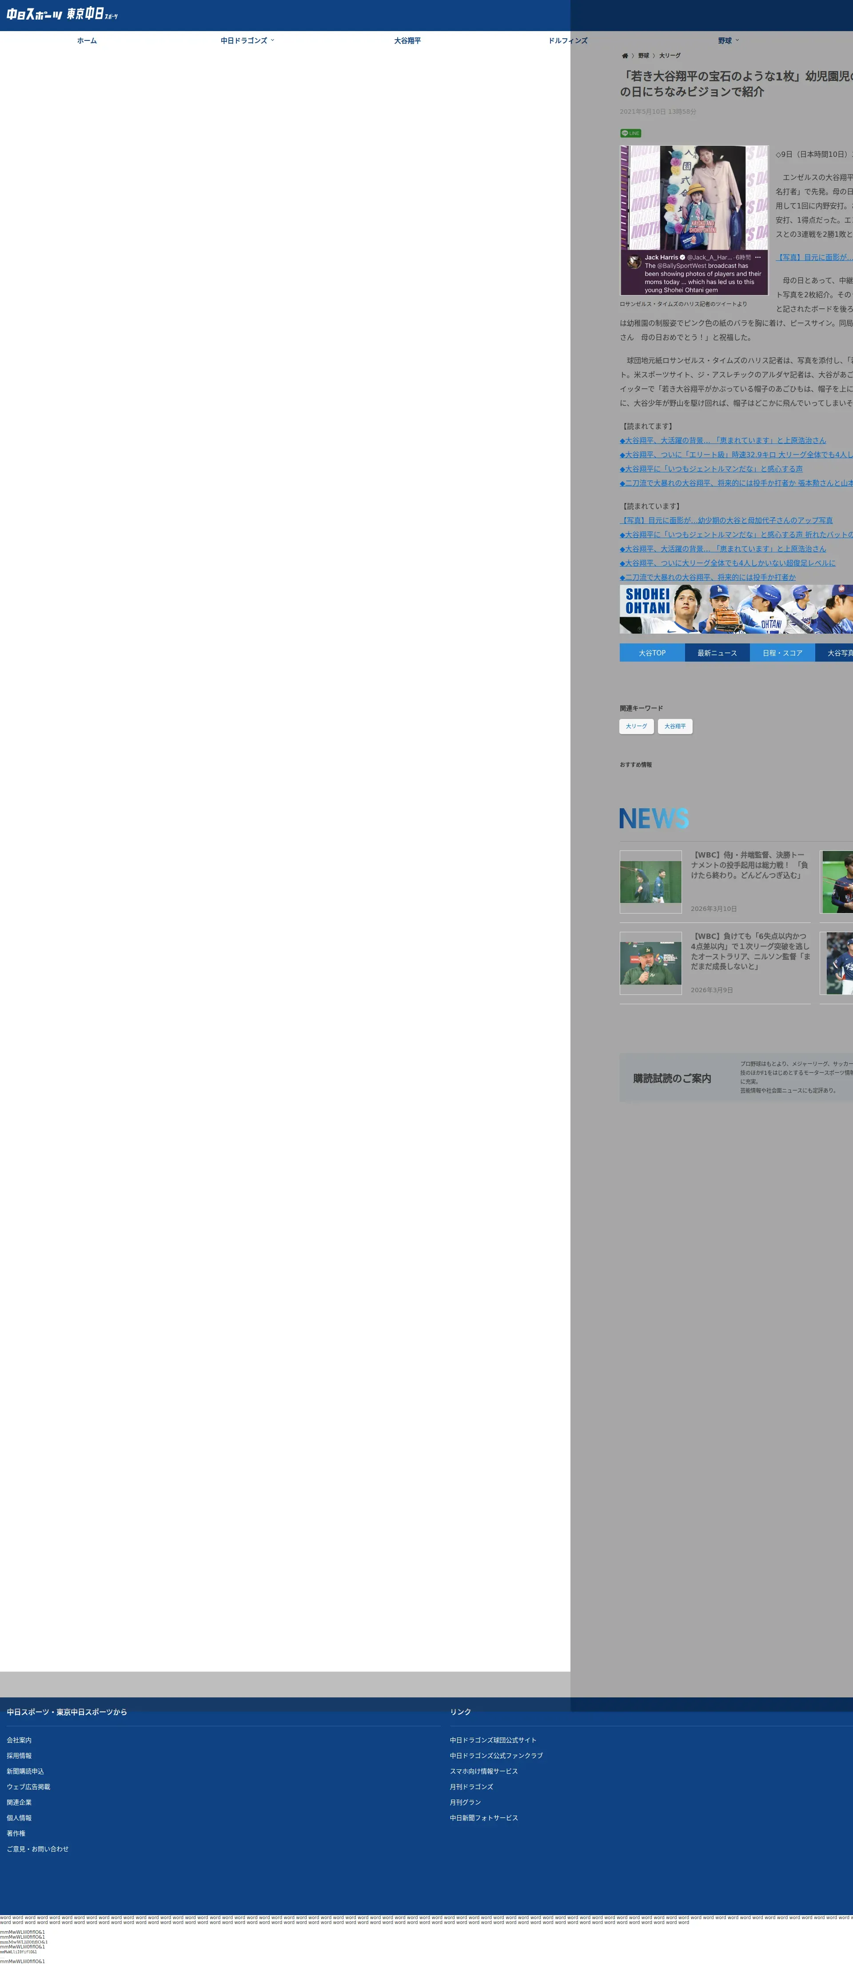This screenshot has width=853, height=1964.
Task: Select the 大リーグ keyword tag
Action: point(636,726)
